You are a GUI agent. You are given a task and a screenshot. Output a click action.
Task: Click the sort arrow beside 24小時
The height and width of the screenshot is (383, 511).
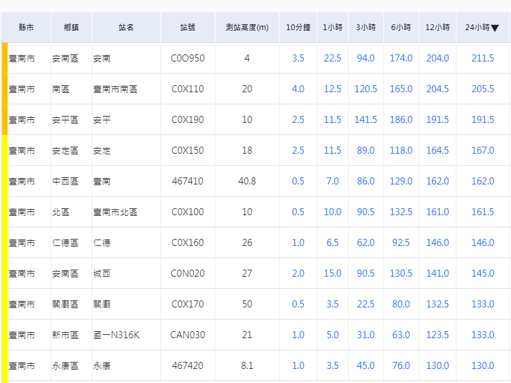pyautogui.click(x=495, y=28)
